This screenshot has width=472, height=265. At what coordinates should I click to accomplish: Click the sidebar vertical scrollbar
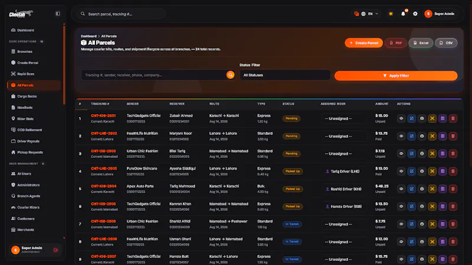pyautogui.click(x=64, y=65)
